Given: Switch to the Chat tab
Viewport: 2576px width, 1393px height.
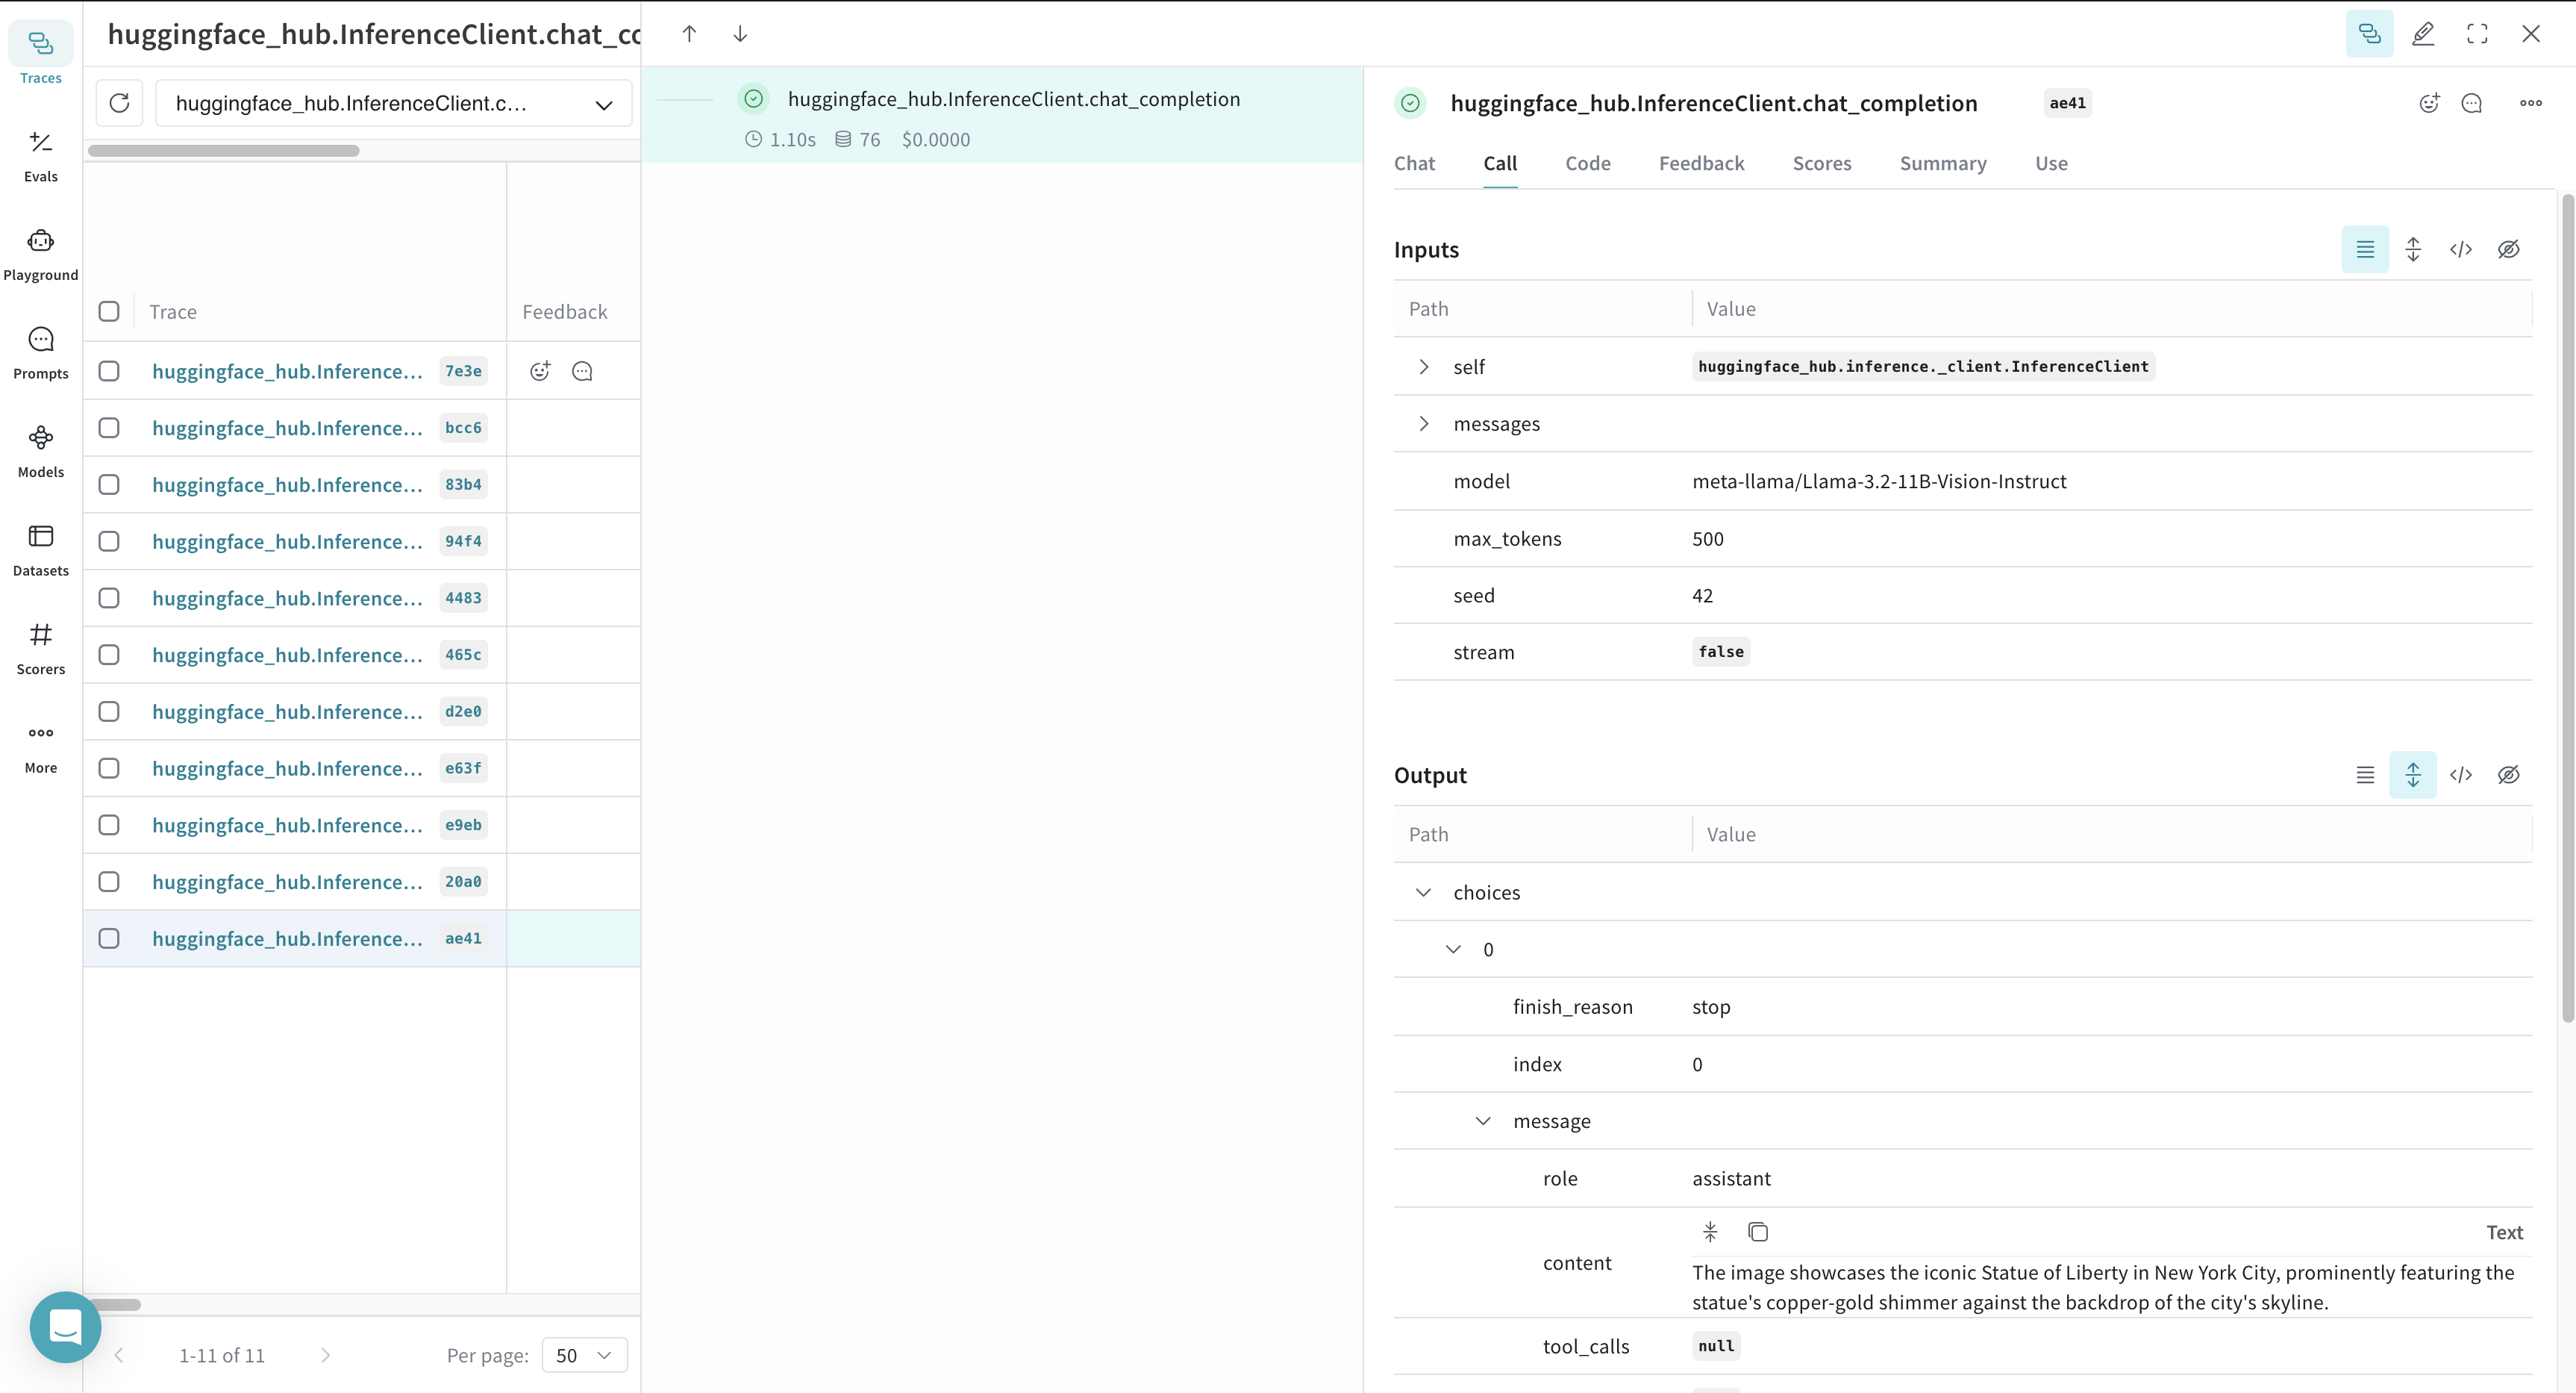Looking at the screenshot, I should [1414, 163].
